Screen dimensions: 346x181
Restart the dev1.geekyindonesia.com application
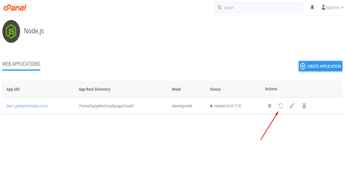click(x=281, y=106)
